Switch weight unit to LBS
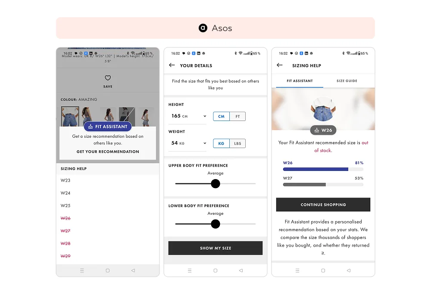This screenshot has height=294, width=431. point(237,143)
